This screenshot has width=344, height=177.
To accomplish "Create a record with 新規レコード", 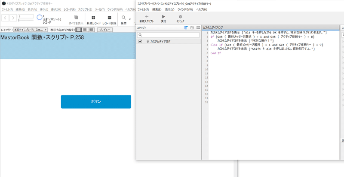I will click(x=93, y=18).
